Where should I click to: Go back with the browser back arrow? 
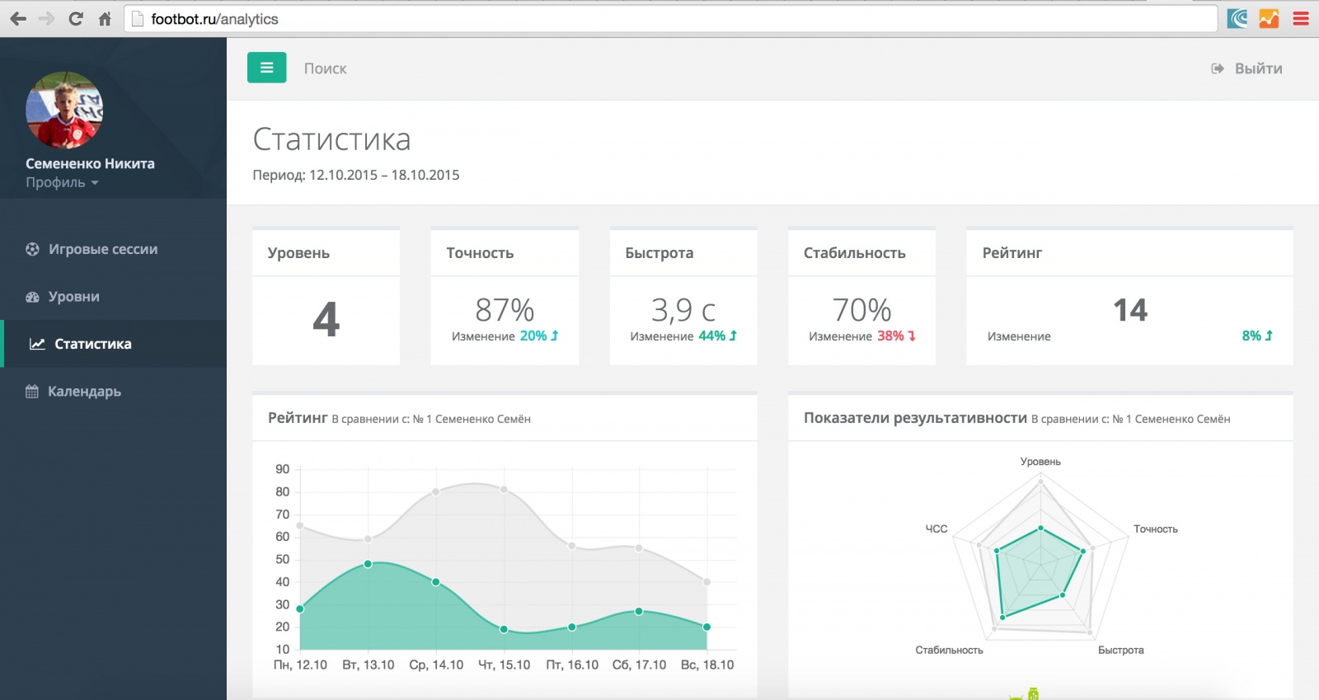[18, 18]
